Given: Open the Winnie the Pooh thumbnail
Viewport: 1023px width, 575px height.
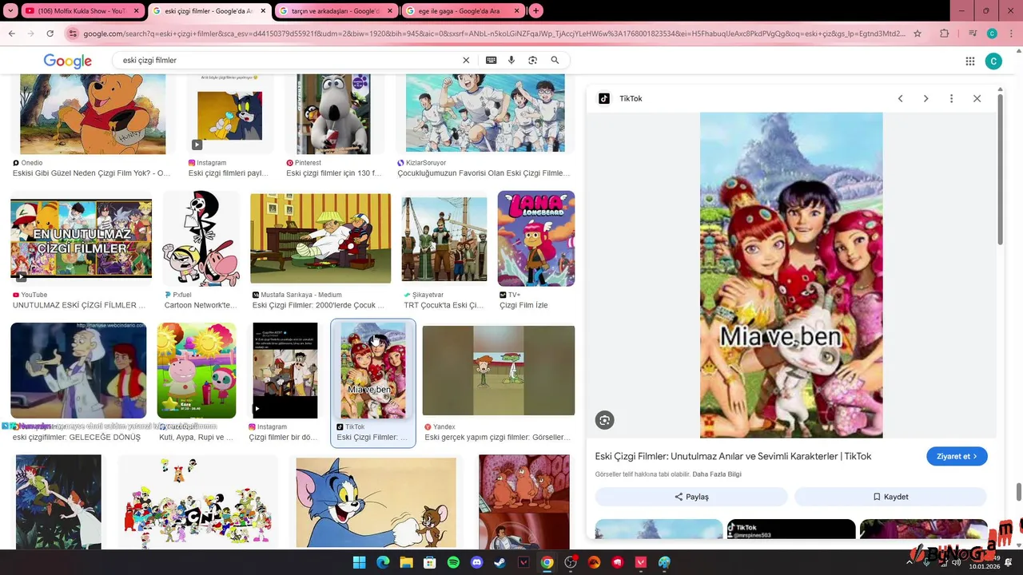Looking at the screenshot, I should pos(93,114).
